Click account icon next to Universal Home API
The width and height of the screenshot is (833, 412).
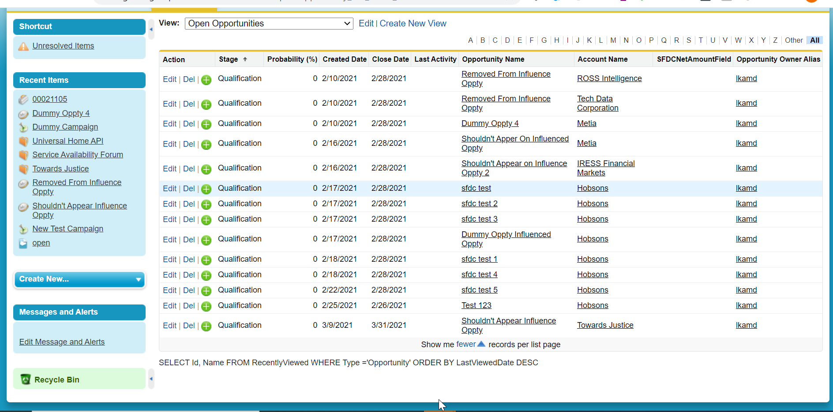click(23, 141)
